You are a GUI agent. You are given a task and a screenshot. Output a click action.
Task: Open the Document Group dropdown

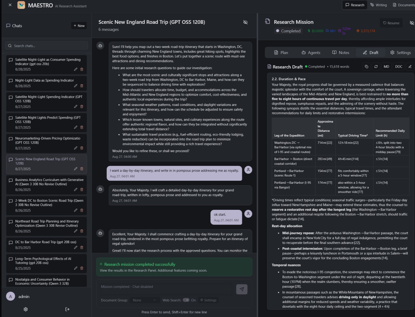pos(144,300)
